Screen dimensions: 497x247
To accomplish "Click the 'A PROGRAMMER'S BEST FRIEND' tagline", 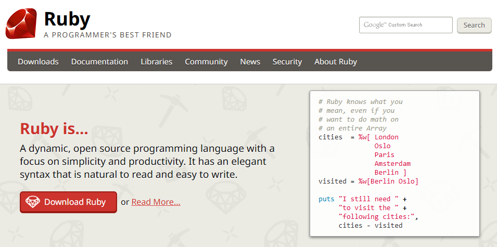I will coord(107,35).
